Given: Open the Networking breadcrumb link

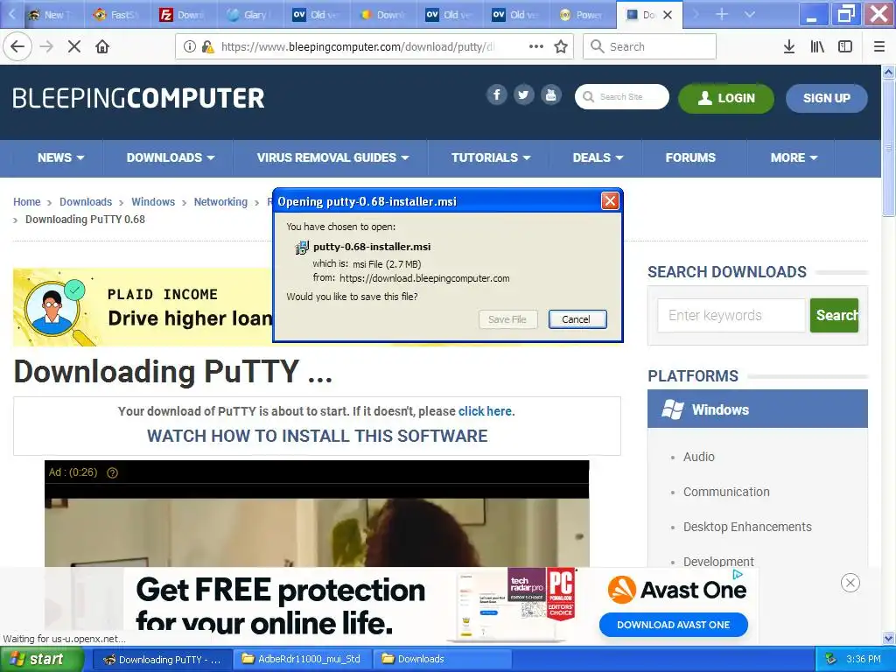Looking at the screenshot, I should pos(220,202).
